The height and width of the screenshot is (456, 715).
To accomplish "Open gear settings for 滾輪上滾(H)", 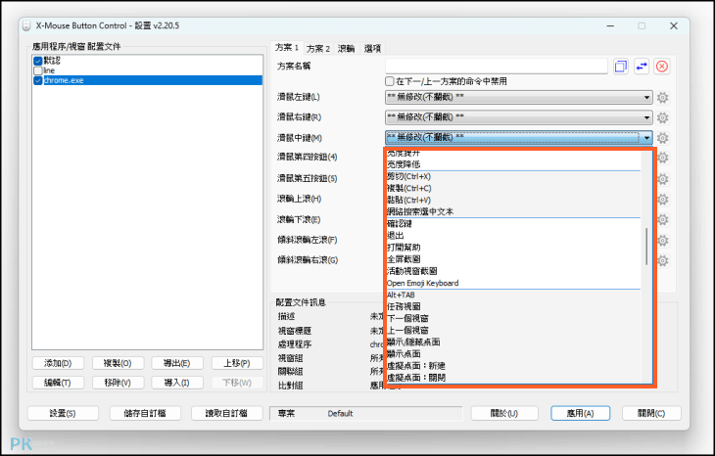I will [662, 199].
